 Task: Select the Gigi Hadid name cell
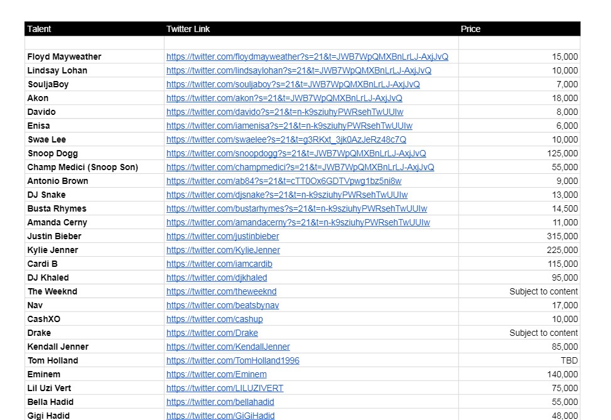point(95,415)
